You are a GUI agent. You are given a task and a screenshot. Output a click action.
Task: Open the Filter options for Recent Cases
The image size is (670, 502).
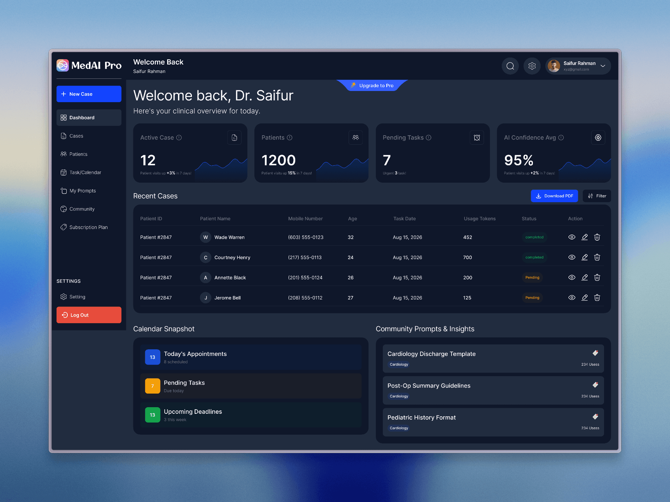pos(597,196)
